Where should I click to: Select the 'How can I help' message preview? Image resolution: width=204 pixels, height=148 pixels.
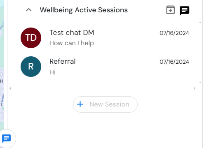pyautogui.click(x=72, y=43)
